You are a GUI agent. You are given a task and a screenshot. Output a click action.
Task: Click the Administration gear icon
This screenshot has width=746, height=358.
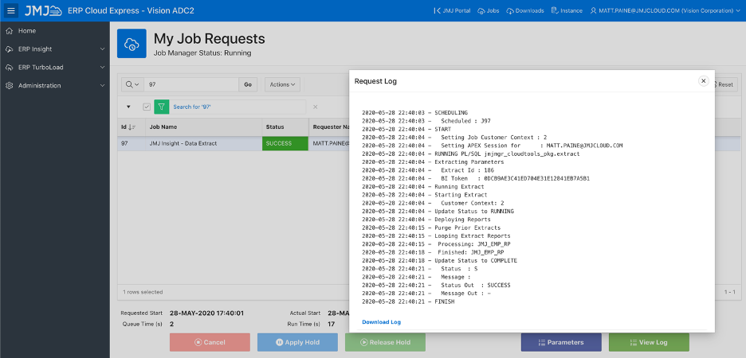click(9, 85)
